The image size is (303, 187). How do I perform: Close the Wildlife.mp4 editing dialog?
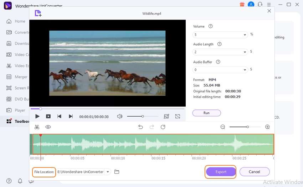(269, 11)
